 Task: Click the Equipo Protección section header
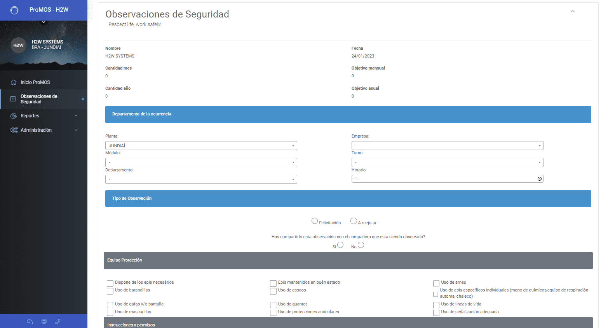[x=348, y=260]
